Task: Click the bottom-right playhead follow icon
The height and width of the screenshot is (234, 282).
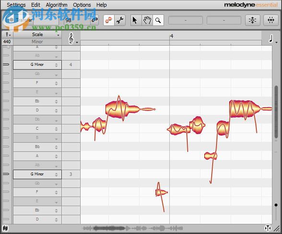Action: pyautogui.click(x=268, y=228)
